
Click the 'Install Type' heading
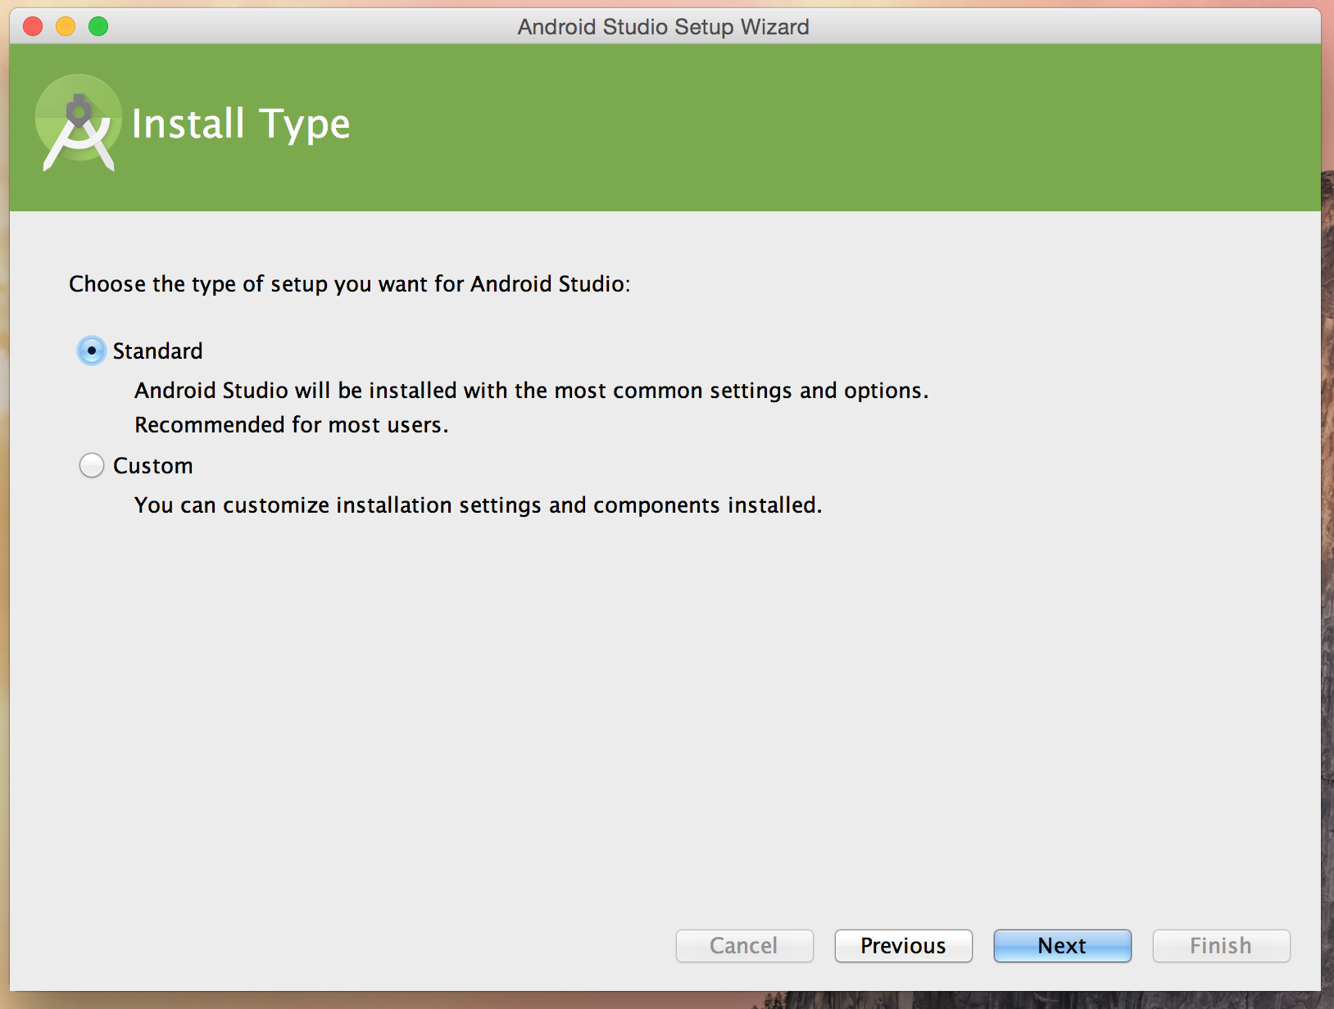pos(241,124)
